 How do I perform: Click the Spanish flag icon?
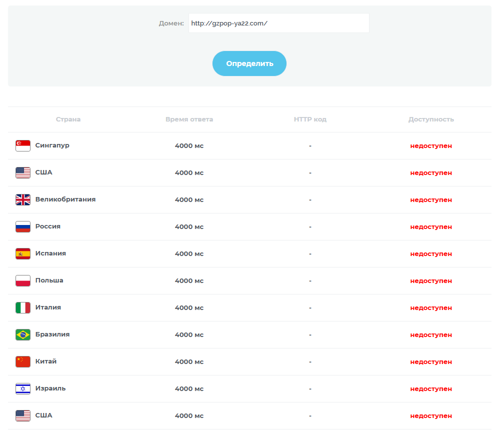coord(23,253)
